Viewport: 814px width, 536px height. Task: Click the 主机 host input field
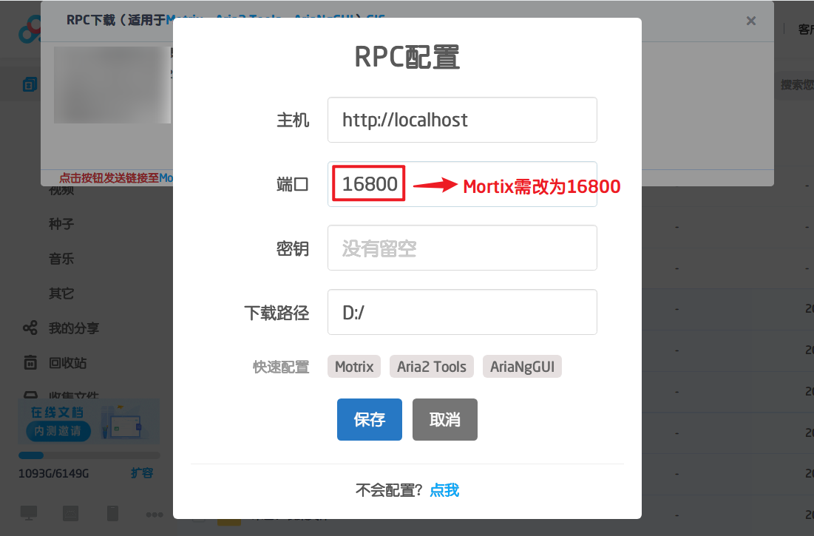click(462, 120)
